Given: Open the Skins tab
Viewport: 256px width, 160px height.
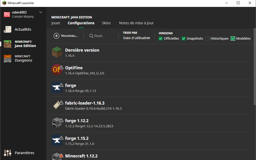Looking at the screenshot, I should click(x=106, y=23).
